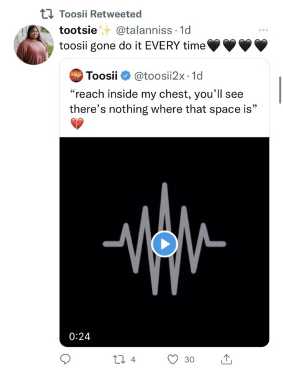This screenshot has height=373, width=283.
Task: View tootsie's profile picture
Action: [34, 45]
